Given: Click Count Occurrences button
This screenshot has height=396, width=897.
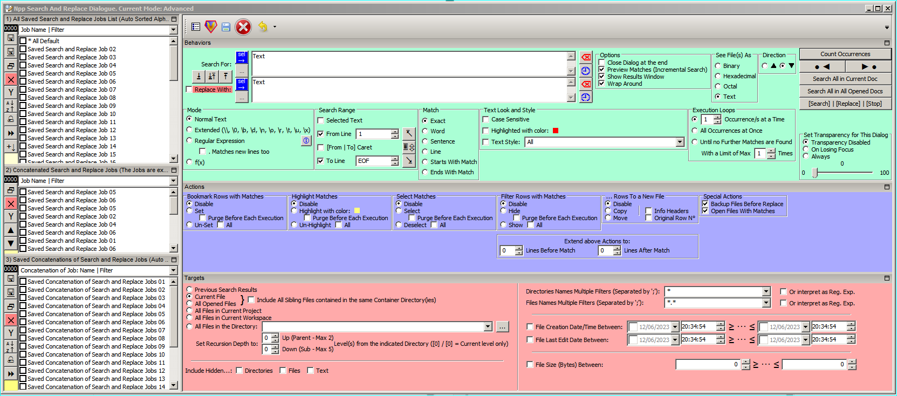Looking at the screenshot, I should (845, 54).
